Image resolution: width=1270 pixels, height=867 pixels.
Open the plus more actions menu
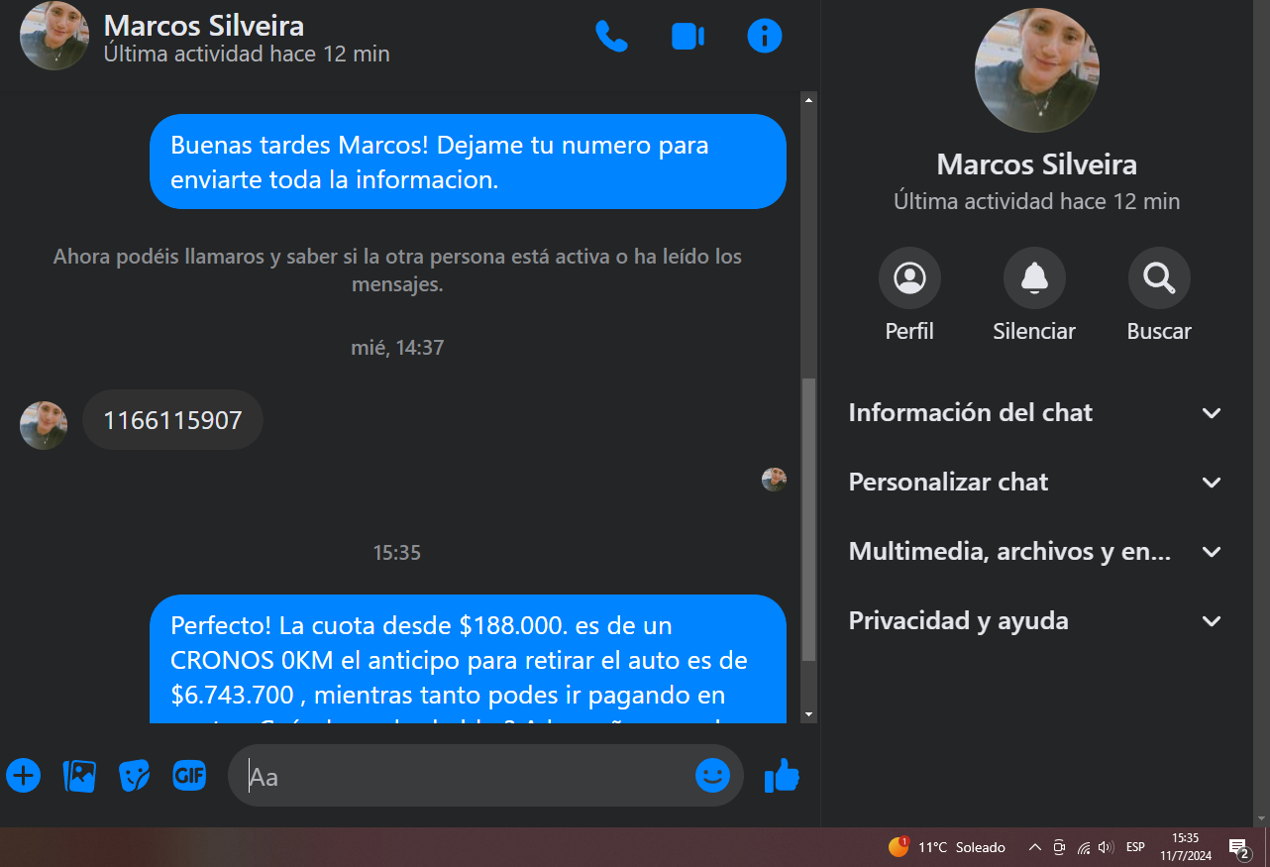click(x=24, y=775)
